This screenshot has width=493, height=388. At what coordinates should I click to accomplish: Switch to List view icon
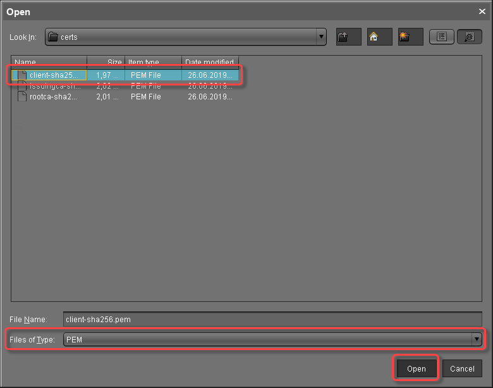click(x=442, y=37)
